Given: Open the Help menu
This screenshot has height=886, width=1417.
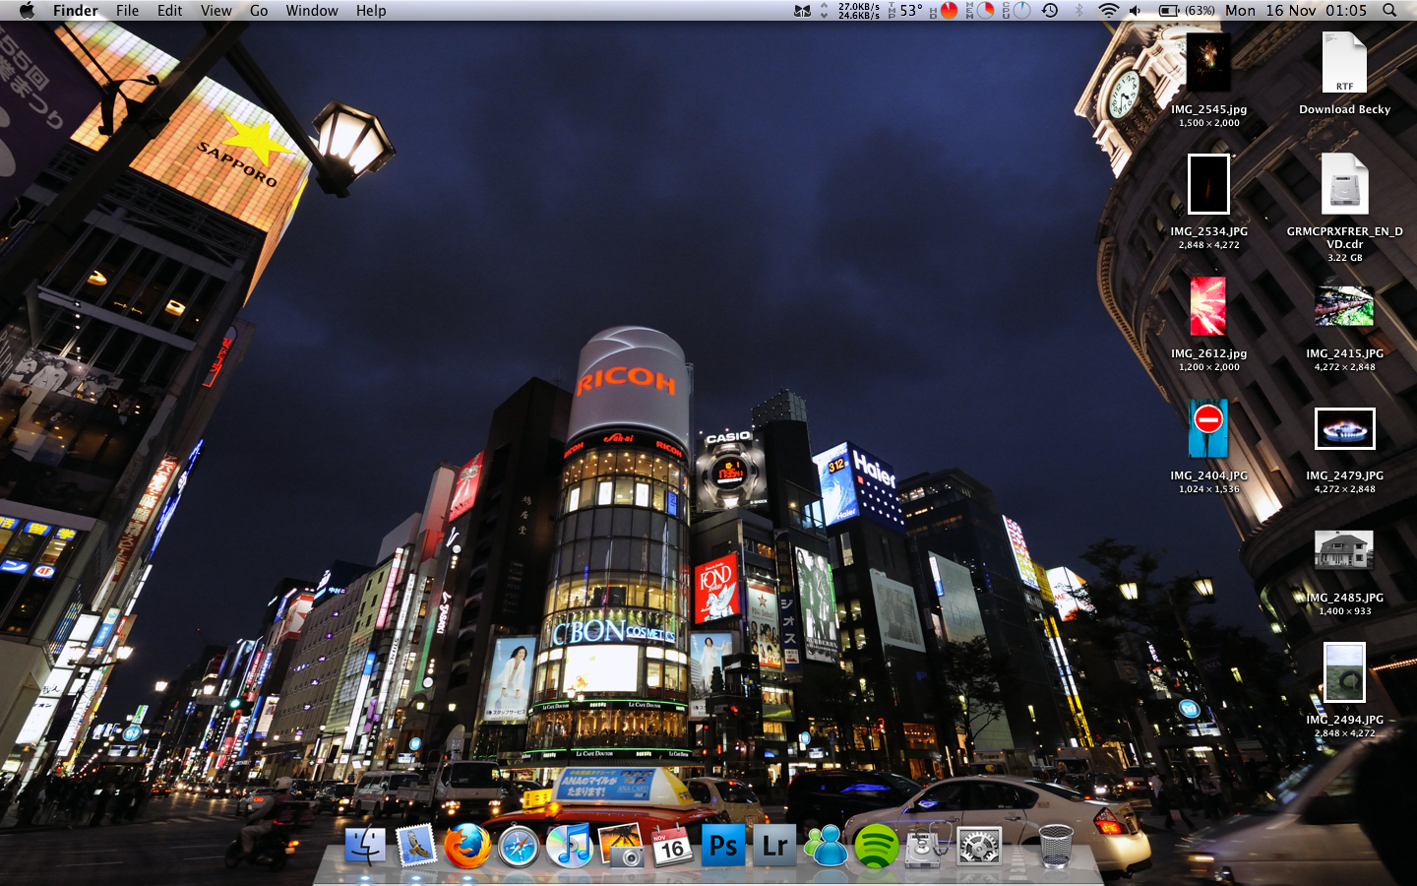Looking at the screenshot, I should [x=371, y=10].
